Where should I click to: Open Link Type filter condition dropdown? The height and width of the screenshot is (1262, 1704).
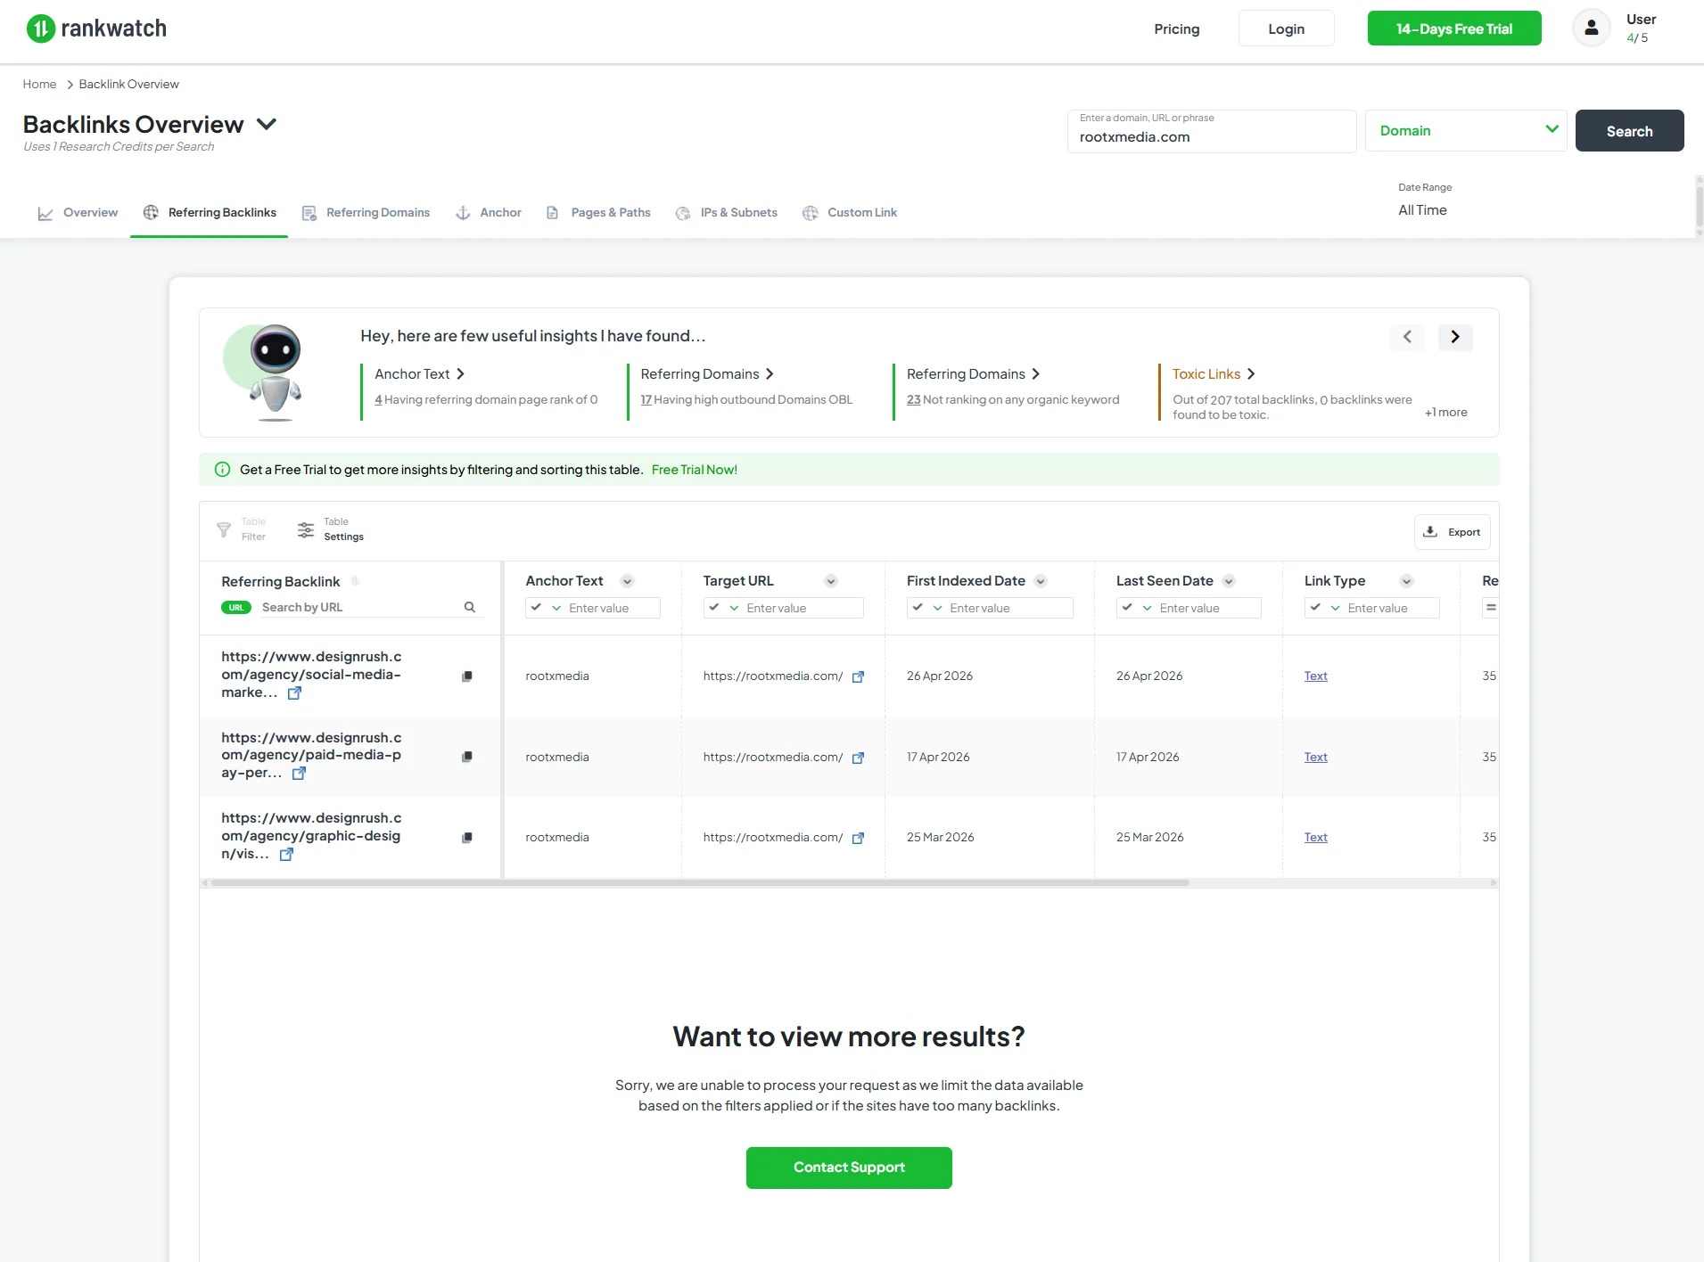[1325, 608]
